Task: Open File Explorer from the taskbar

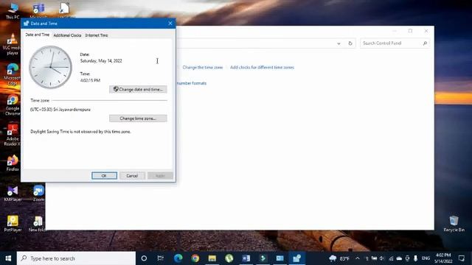Action: (x=212, y=258)
